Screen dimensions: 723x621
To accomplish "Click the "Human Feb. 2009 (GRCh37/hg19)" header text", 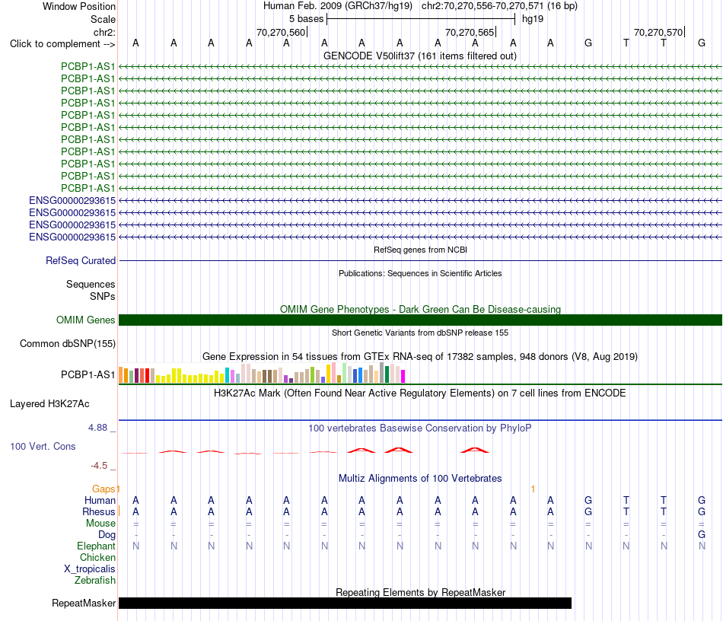I will (337, 6).
